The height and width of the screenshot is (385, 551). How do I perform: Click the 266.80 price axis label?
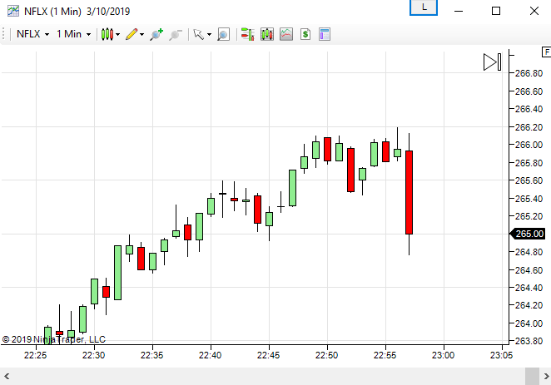tap(529, 73)
